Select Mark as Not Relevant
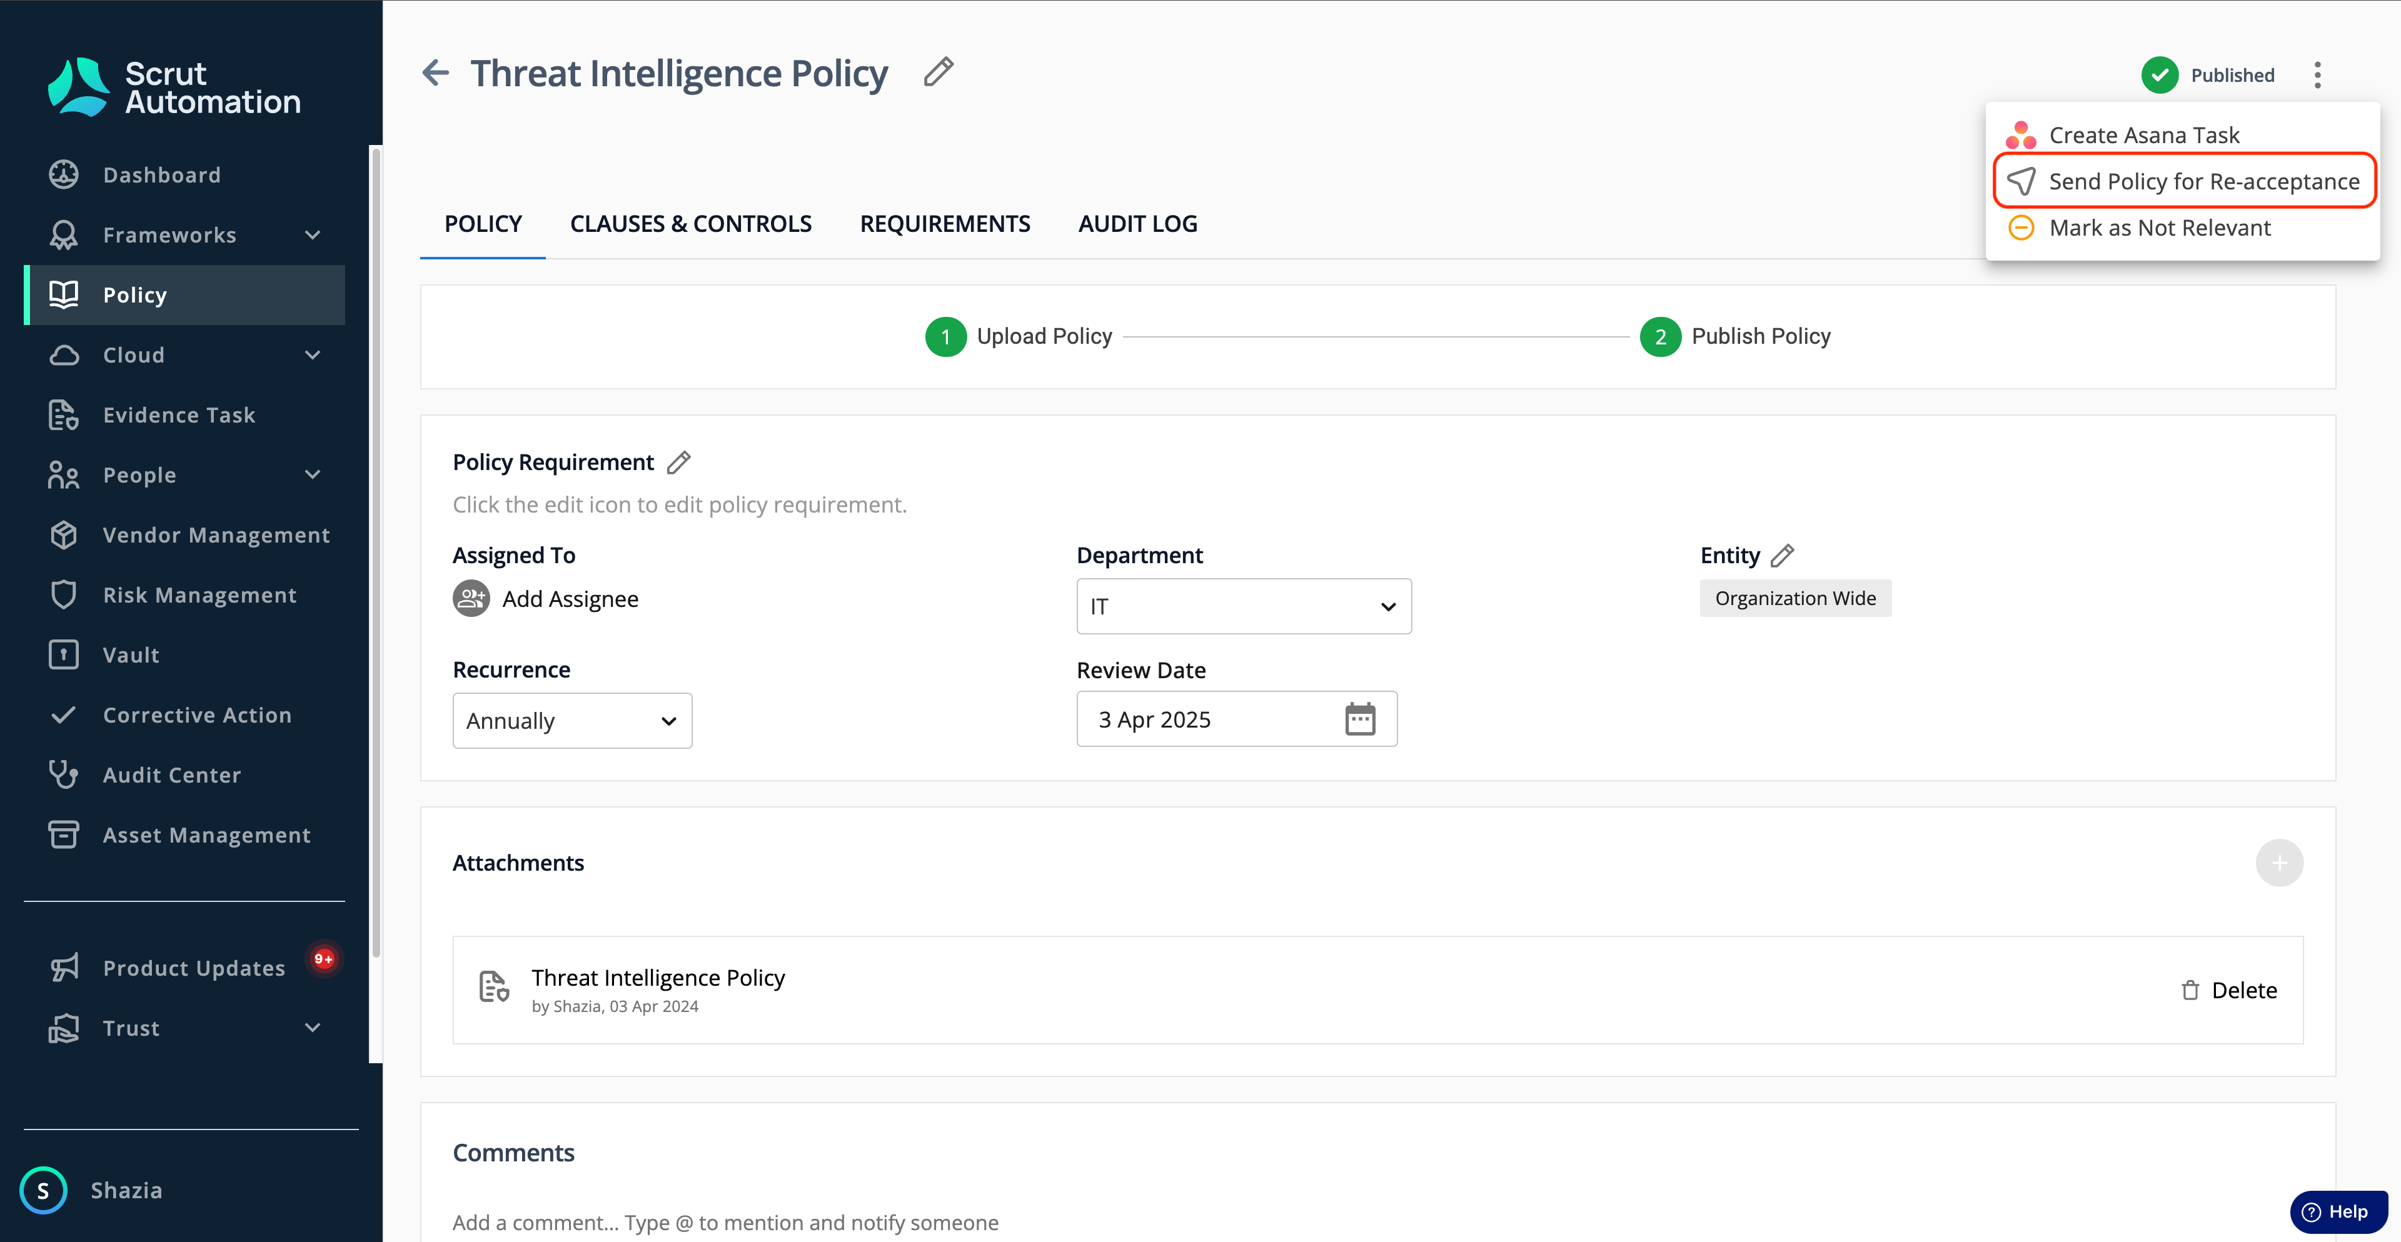Image resolution: width=2401 pixels, height=1242 pixels. [2182, 228]
